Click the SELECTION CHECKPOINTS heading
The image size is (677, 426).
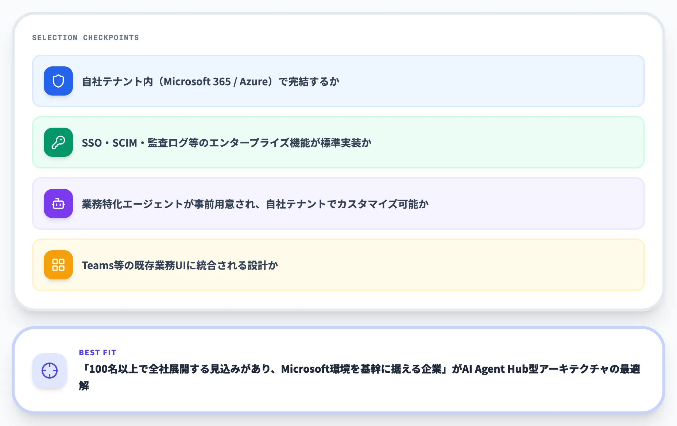85,38
